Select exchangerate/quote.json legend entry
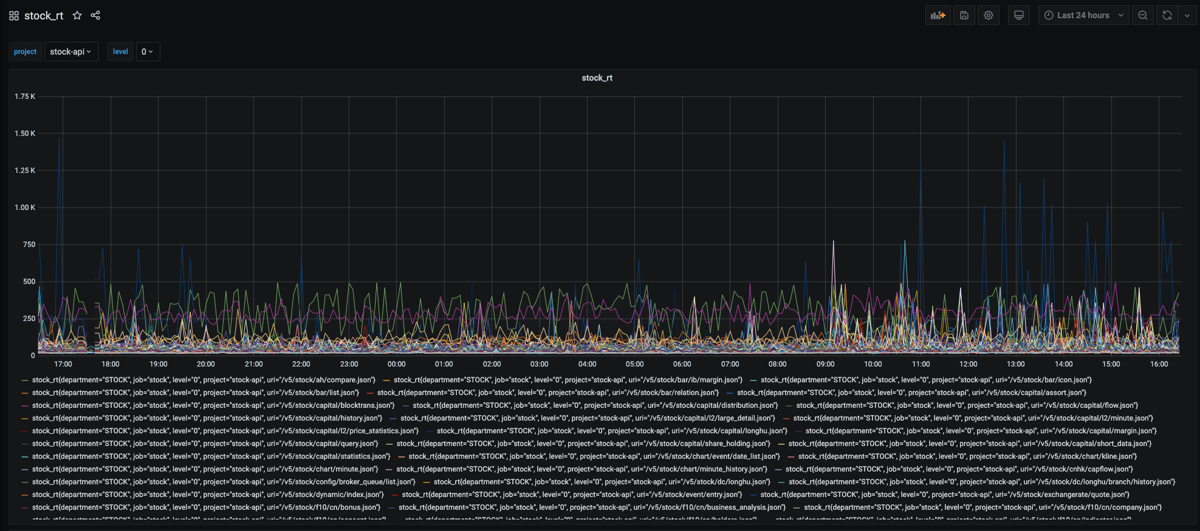 (945, 495)
